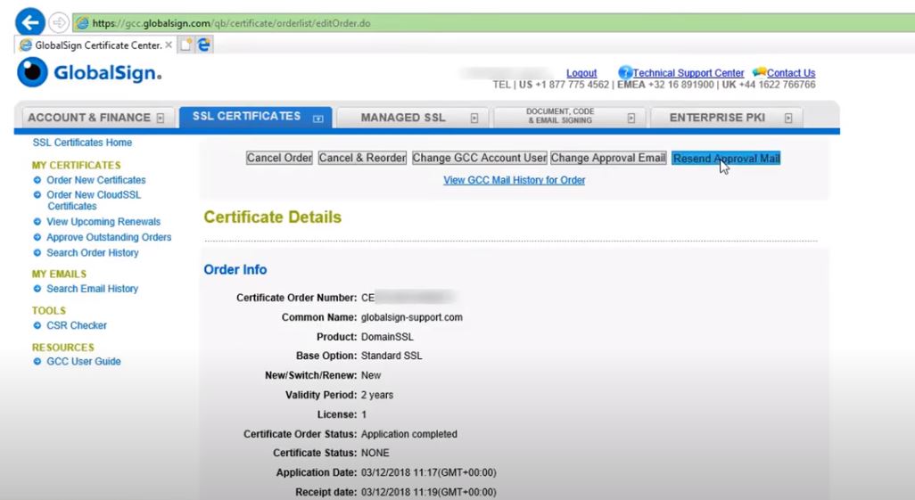The width and height of the screenshot is (915, 500).
Task: Open the CSR Checker tool link
Action: [x=77, y=325]
